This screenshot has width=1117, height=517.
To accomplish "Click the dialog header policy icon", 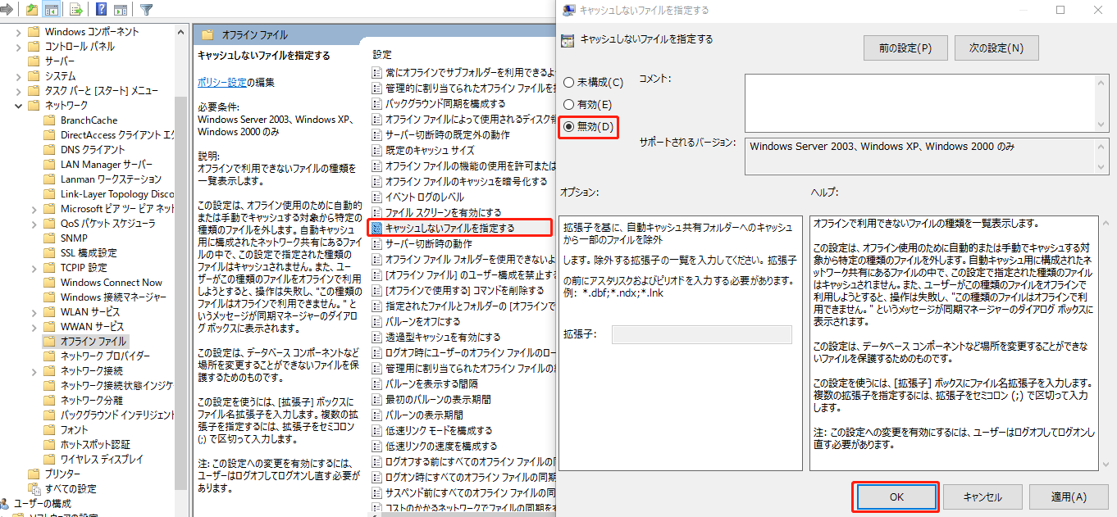I will click(568, 39).
